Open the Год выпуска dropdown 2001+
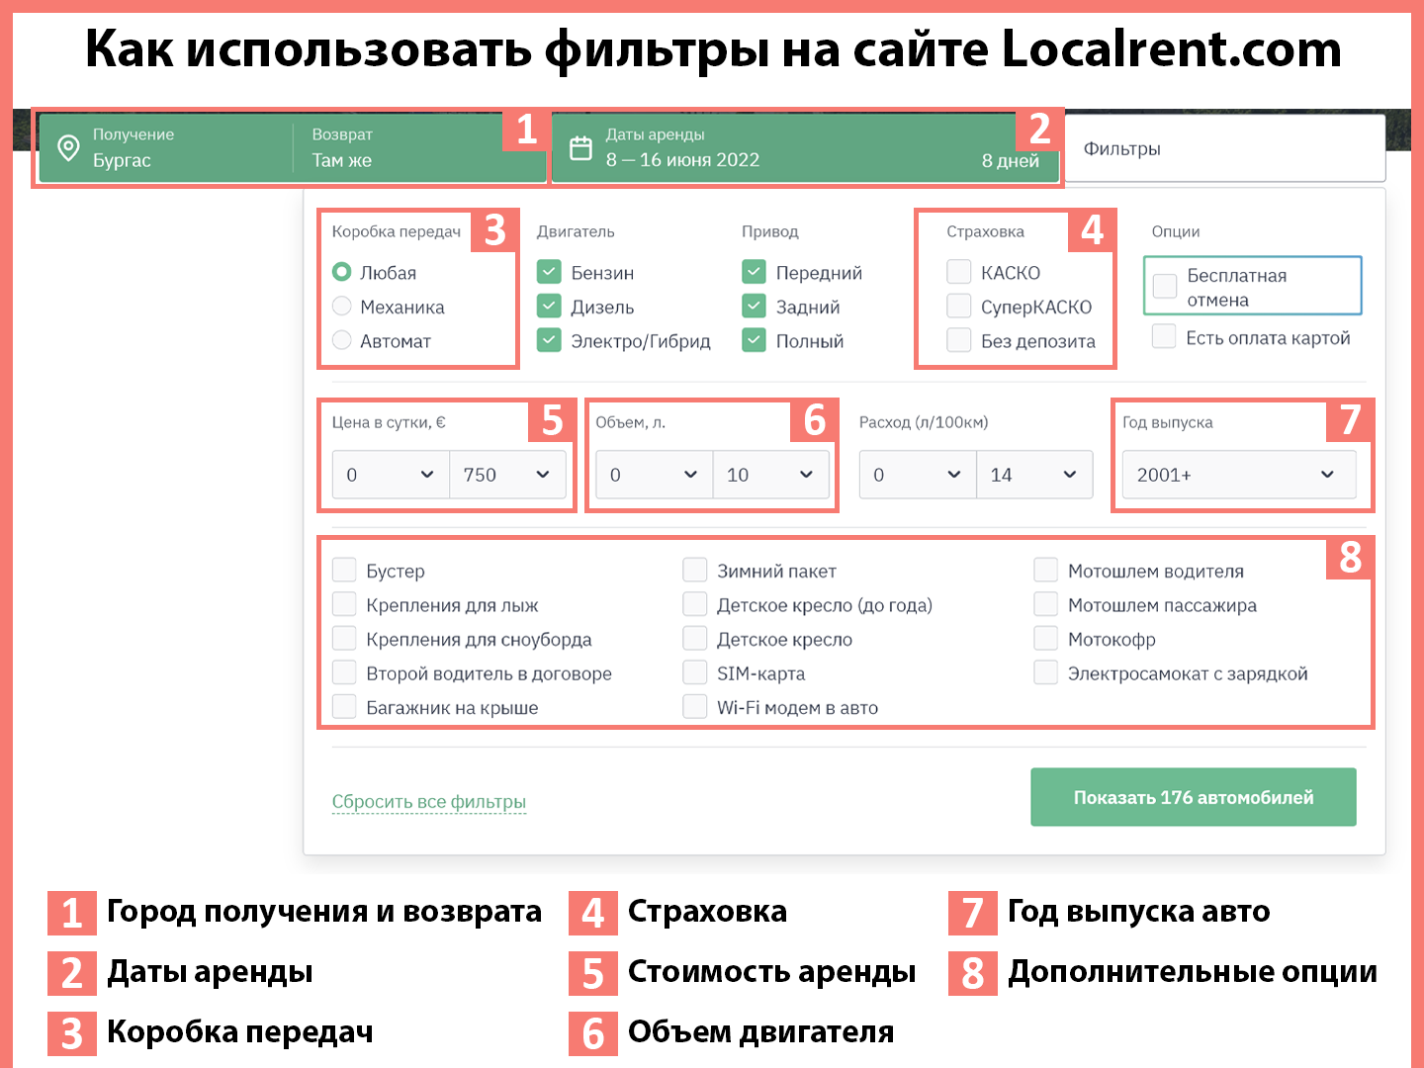 (x=1239, y=475)
